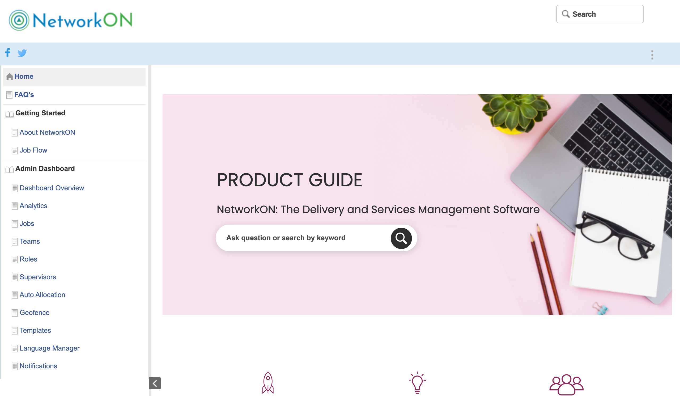Viewport: 680px width, 396px height.
Task: Open the FAQ's page
Action: pos(24,95)
